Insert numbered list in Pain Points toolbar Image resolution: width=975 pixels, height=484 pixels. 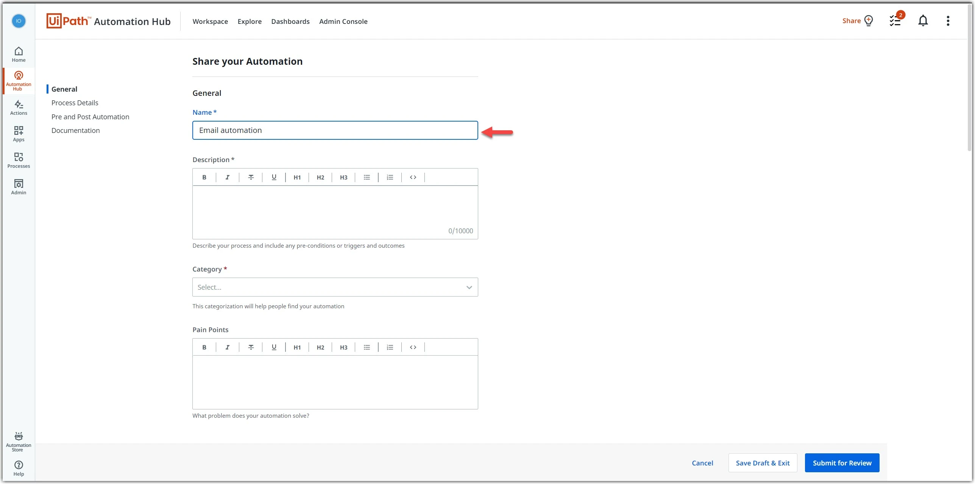click(390, 347)
